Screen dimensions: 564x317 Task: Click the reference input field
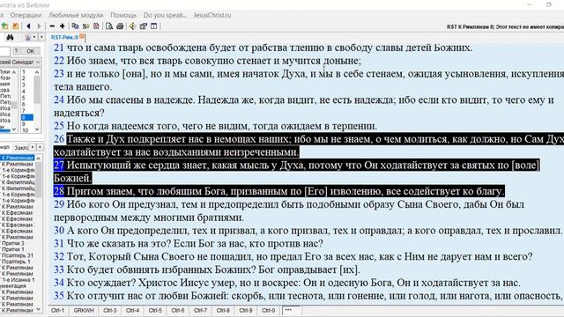pos(4,51)
